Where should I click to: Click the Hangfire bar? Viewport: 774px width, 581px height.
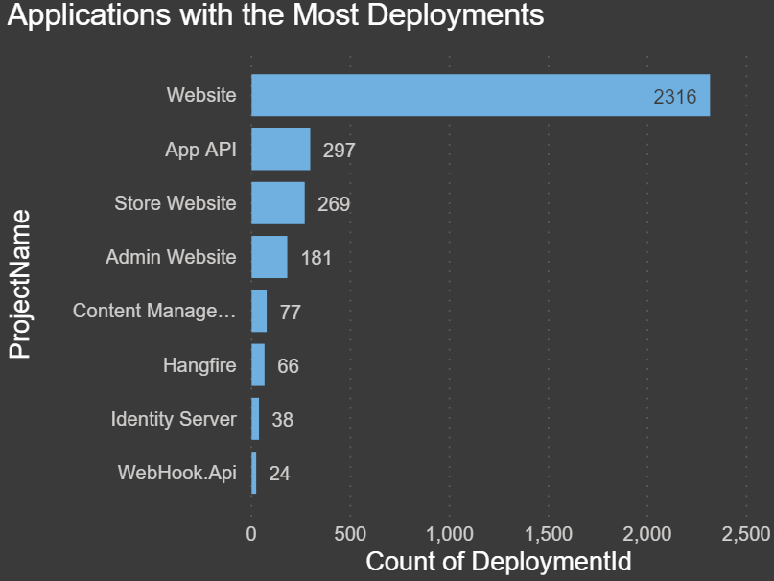point(258,364)
